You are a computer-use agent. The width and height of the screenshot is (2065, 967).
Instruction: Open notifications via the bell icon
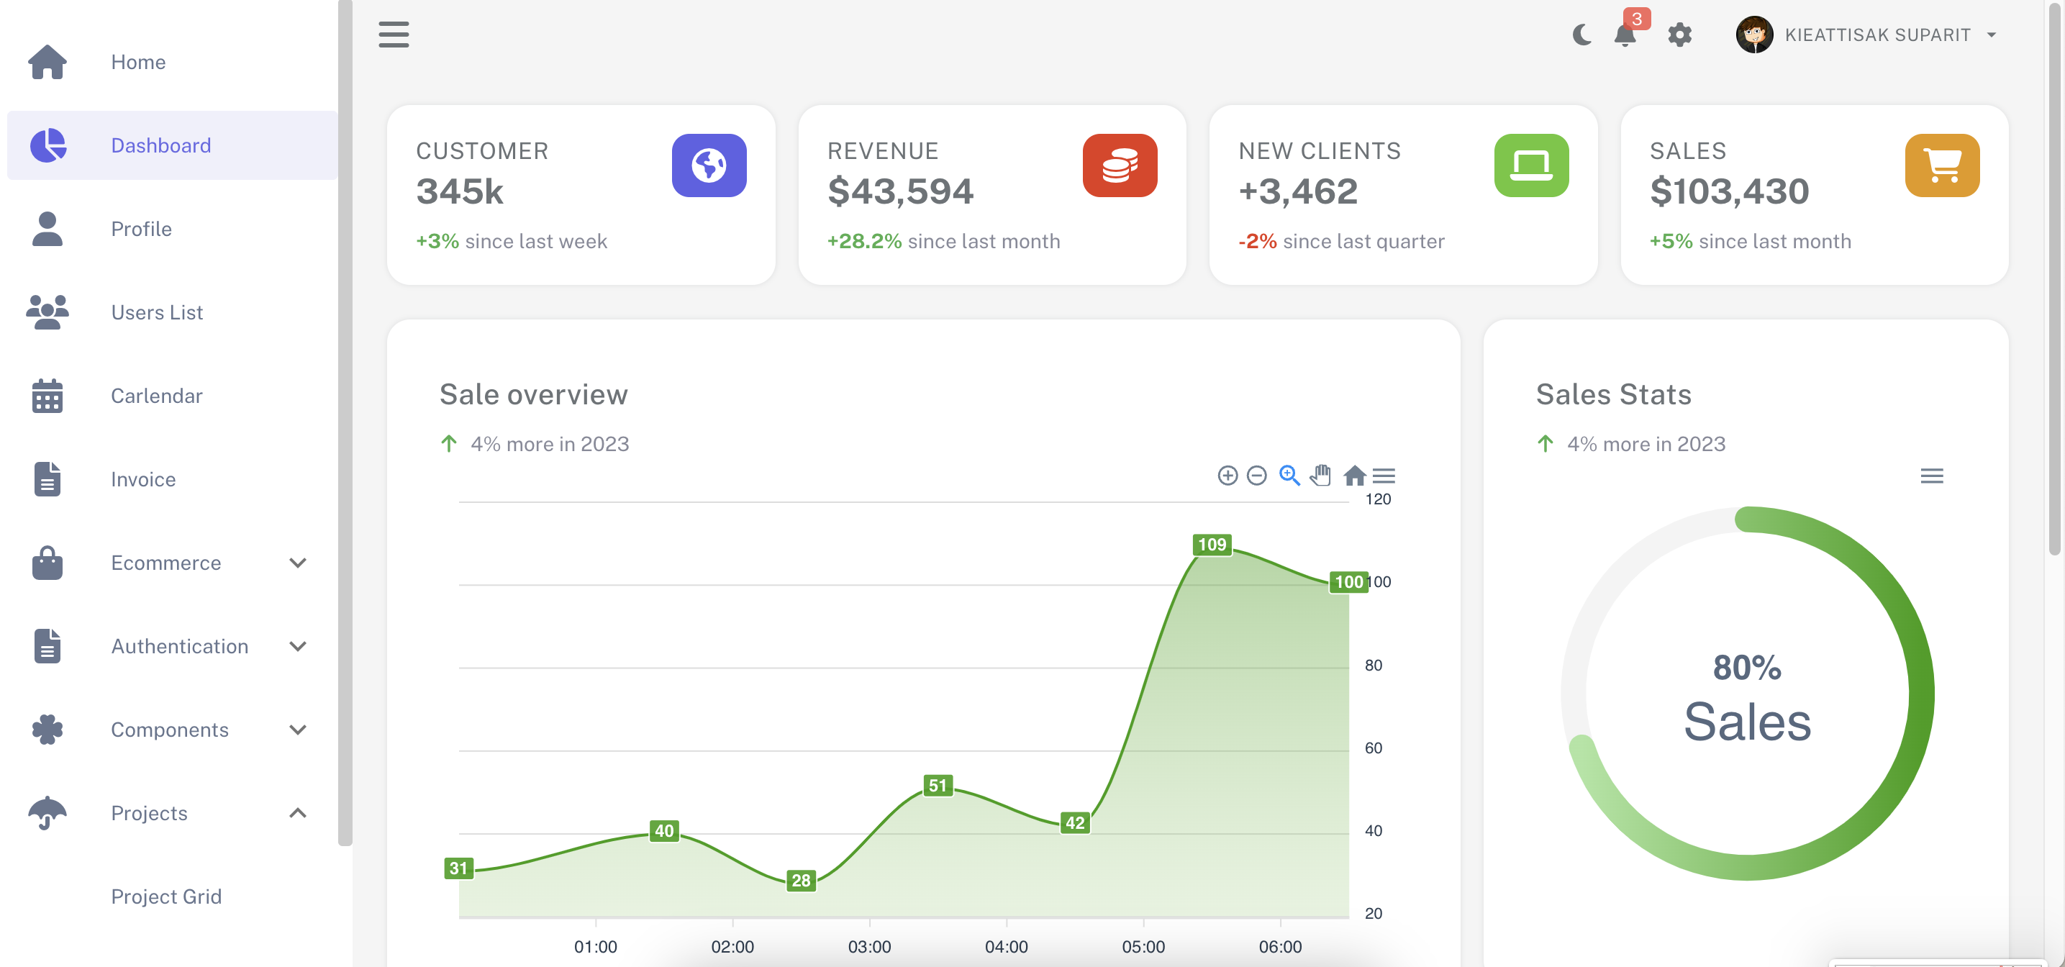click(x=1625, y=35)
